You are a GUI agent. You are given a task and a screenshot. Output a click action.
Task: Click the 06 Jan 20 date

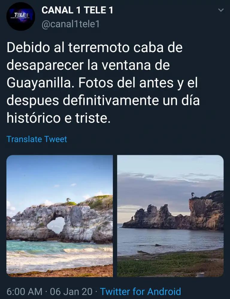point(71,292)
